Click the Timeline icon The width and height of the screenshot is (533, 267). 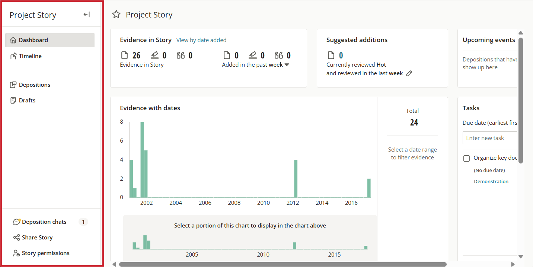[13, 56]
